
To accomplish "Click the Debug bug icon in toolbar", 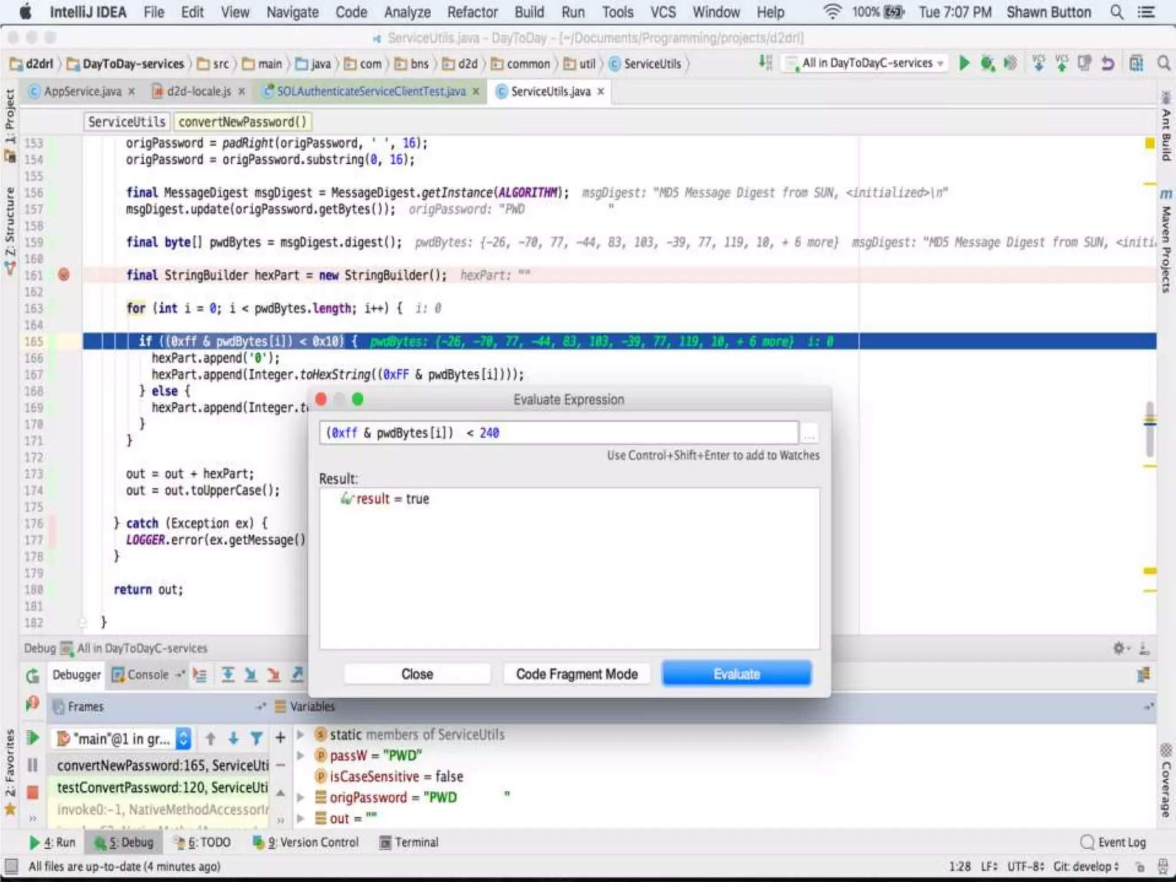I will click(x=987, y=63).
